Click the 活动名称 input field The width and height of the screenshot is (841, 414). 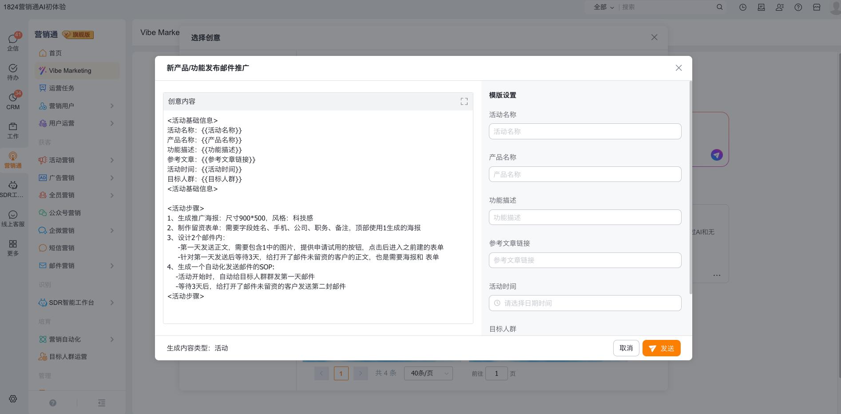(585, 131)
